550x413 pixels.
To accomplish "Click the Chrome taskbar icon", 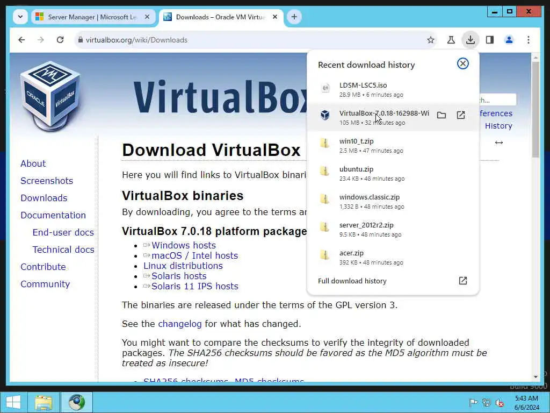I will (x=76, y=402).
